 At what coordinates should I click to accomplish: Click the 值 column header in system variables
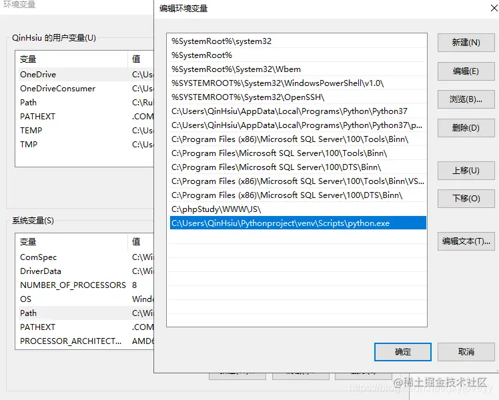click(141, 241)
